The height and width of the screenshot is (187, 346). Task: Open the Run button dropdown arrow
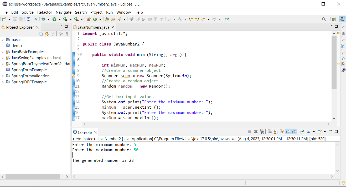pyautogui.click(x=60, y=19)
